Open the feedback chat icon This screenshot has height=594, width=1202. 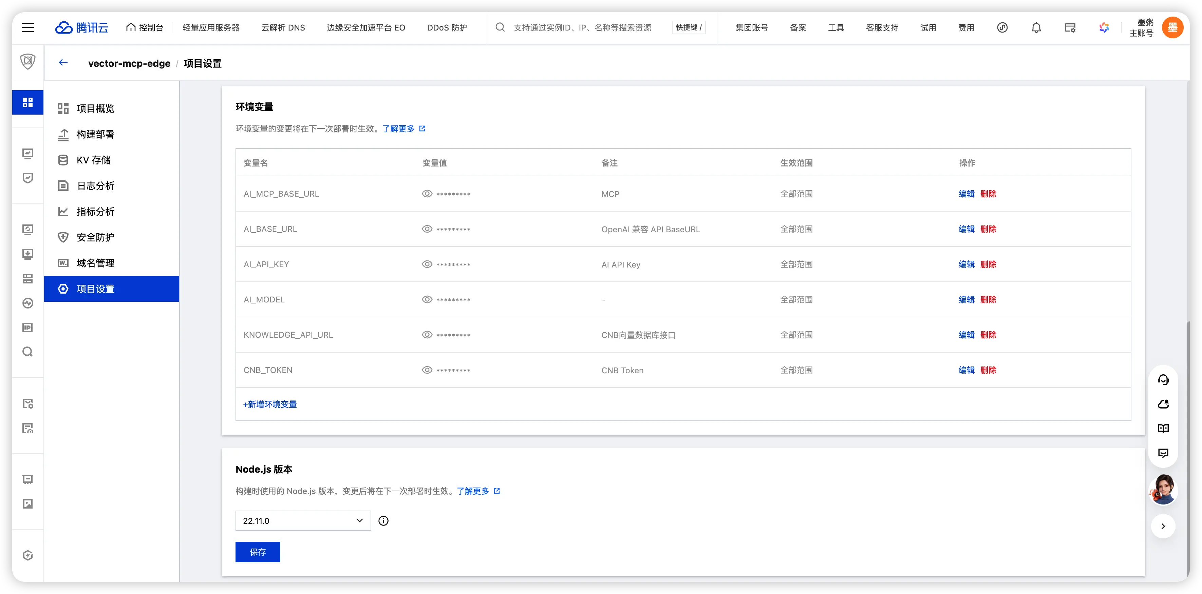pyautogui.click(x=1163, y=453)
